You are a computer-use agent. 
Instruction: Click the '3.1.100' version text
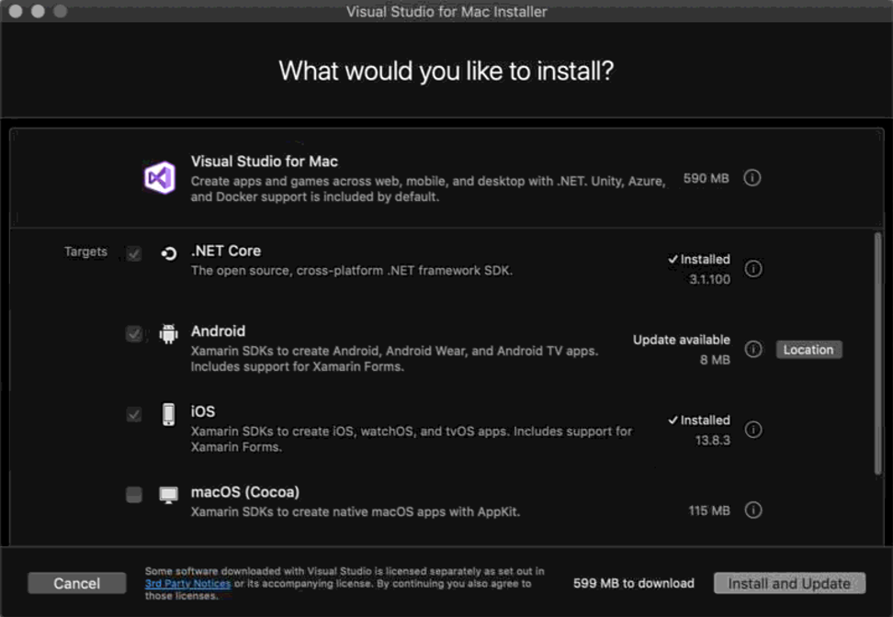pos(709,279)
